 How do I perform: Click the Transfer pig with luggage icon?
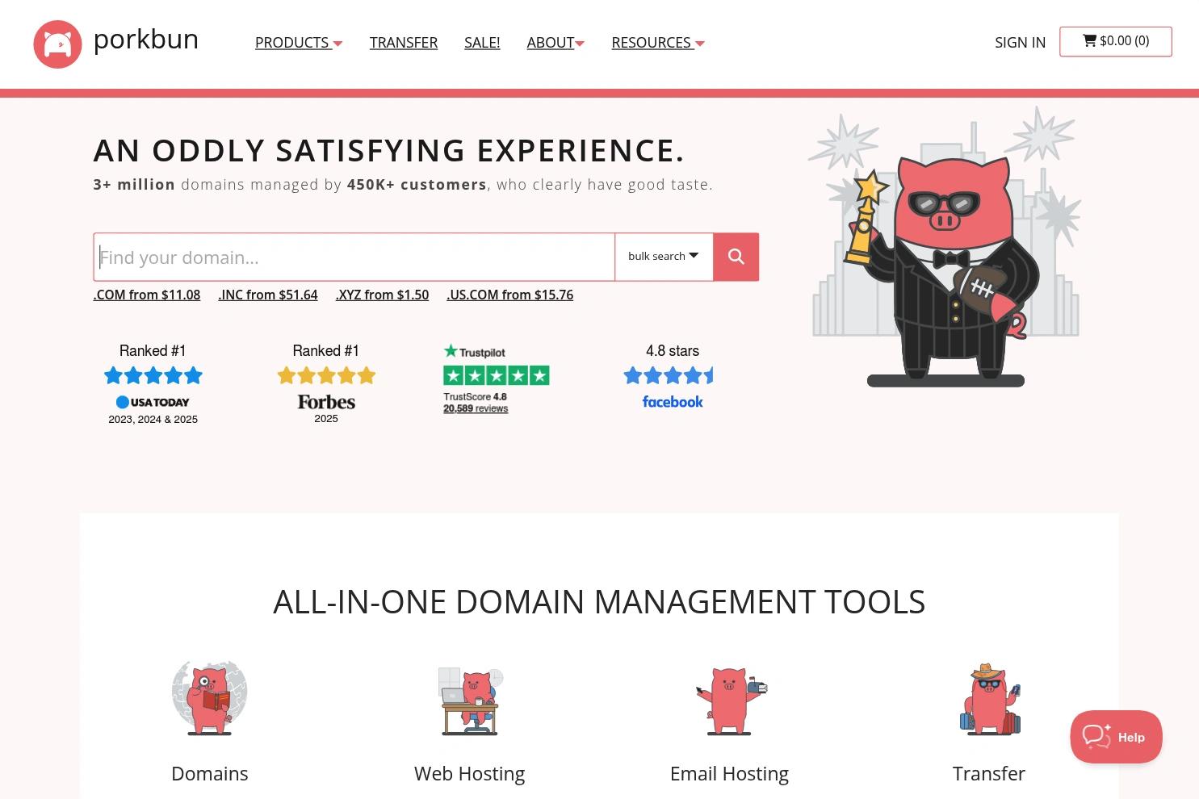(990, 699)
